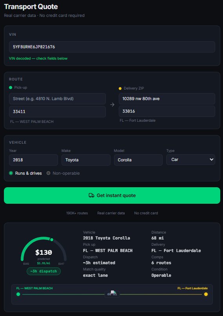The image size is (223, 316).
Task: Click the '$147' high-range gauge label
Action: [x=61, y=264]
